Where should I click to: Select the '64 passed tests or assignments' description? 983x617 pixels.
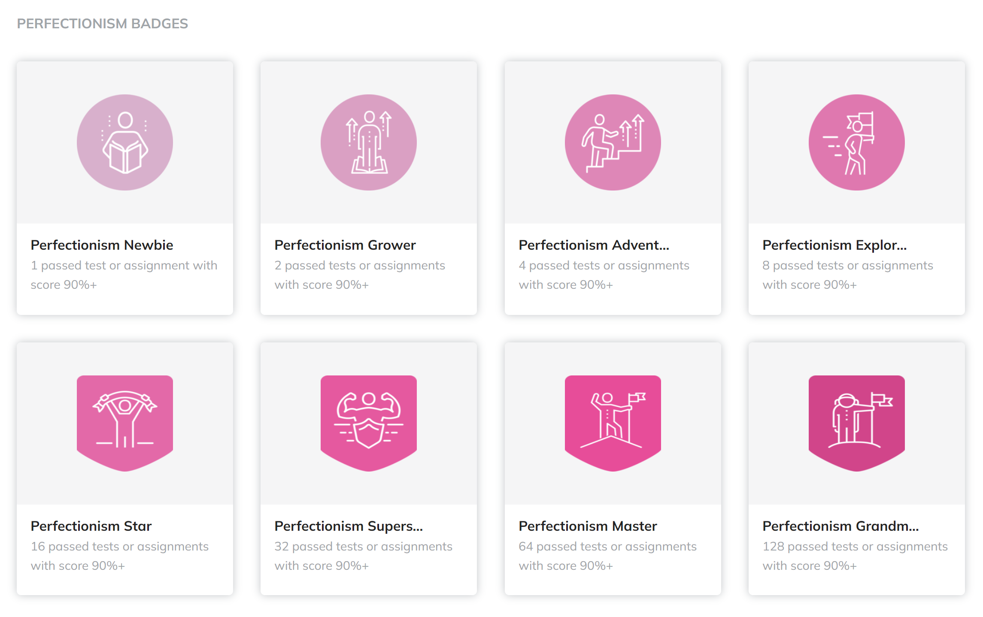click(x=607, y=556)
